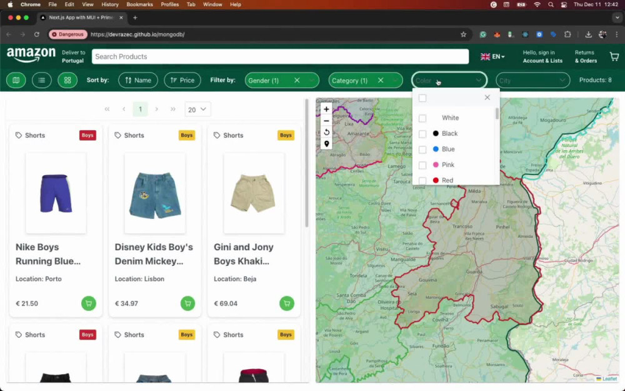The height and width of the screenshot is (391, 625).
Task: Zoom in on the map
Action: (x=326, y=109)
